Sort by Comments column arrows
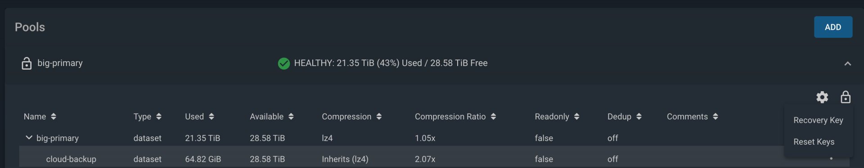Viewport: 864px width, 168px height. click(x=715, y=116)
